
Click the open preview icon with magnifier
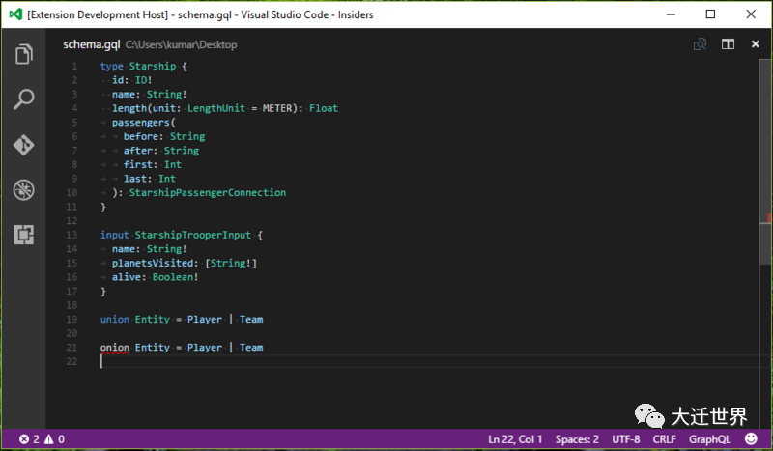pos(701,45)
